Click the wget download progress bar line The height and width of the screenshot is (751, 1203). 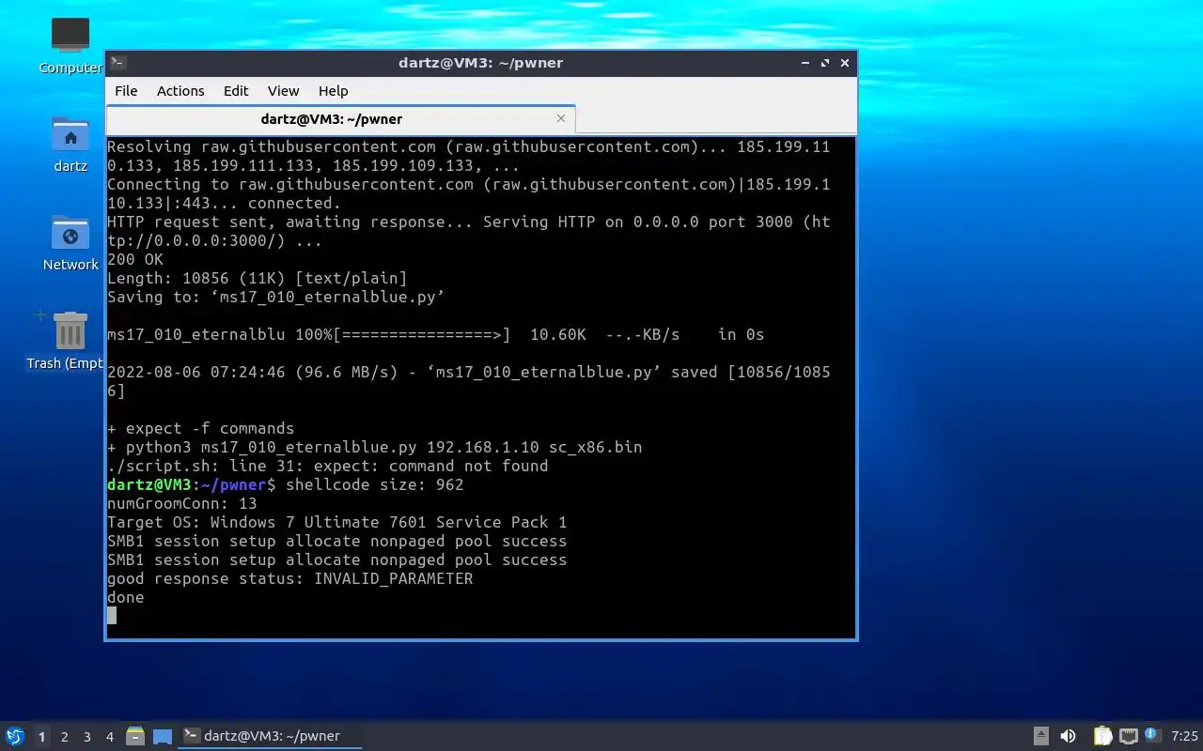(x=436, y=334)
